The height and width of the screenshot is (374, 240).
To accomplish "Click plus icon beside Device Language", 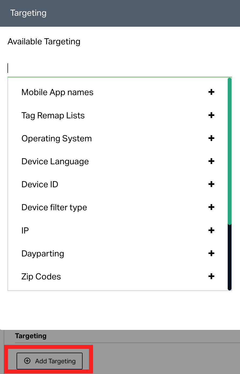I will (x=211, y=161).
